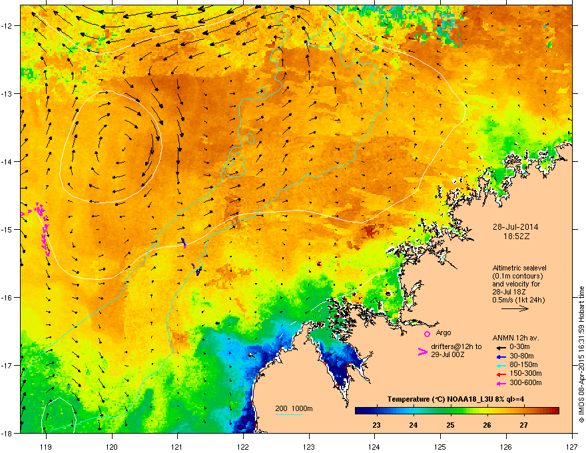Screen dimensions: 586x453
Task: Click colorbar tick label 23
Action: click(376, 425)
